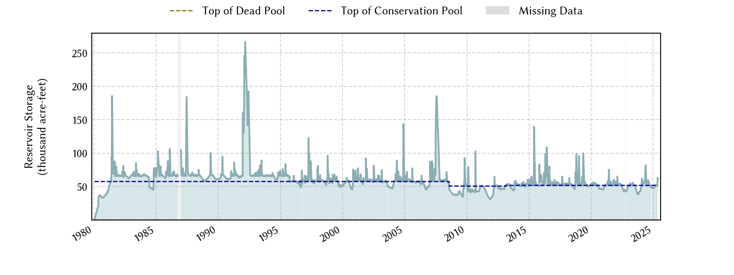Click the 1995 x-axis label
This screenshot has height=275, width=734.
click(x=269, y=234)
